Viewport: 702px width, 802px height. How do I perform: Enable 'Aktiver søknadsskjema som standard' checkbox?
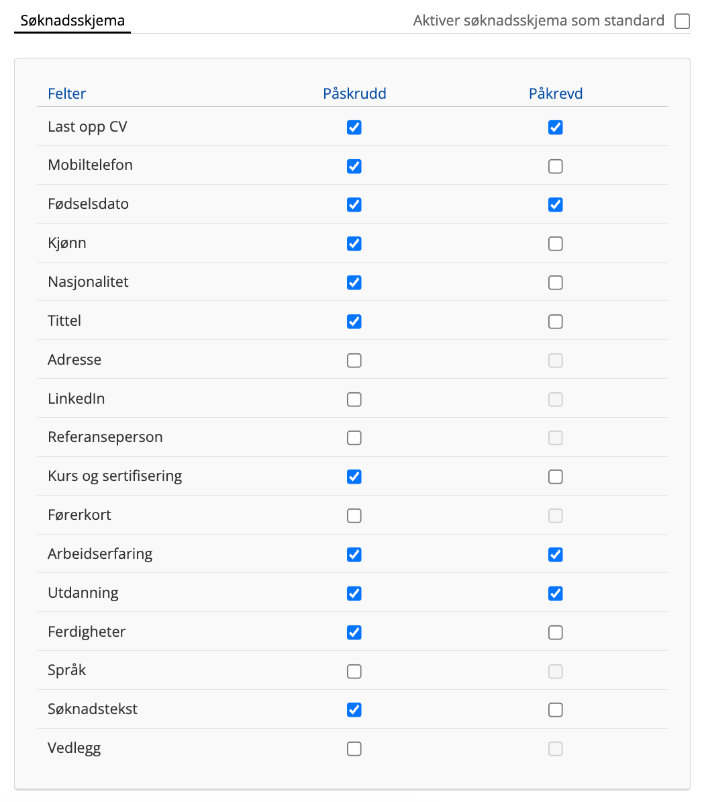click(x=682, y=21)
